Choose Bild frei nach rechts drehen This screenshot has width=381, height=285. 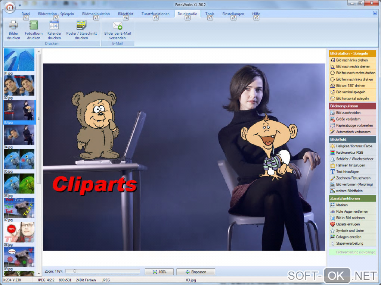[352, 73]
